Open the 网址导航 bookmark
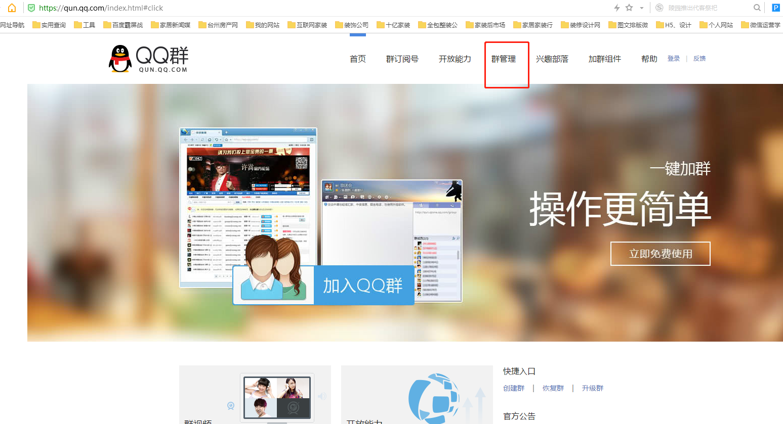This screenshot has width=783, height=424. click(12, 25)
